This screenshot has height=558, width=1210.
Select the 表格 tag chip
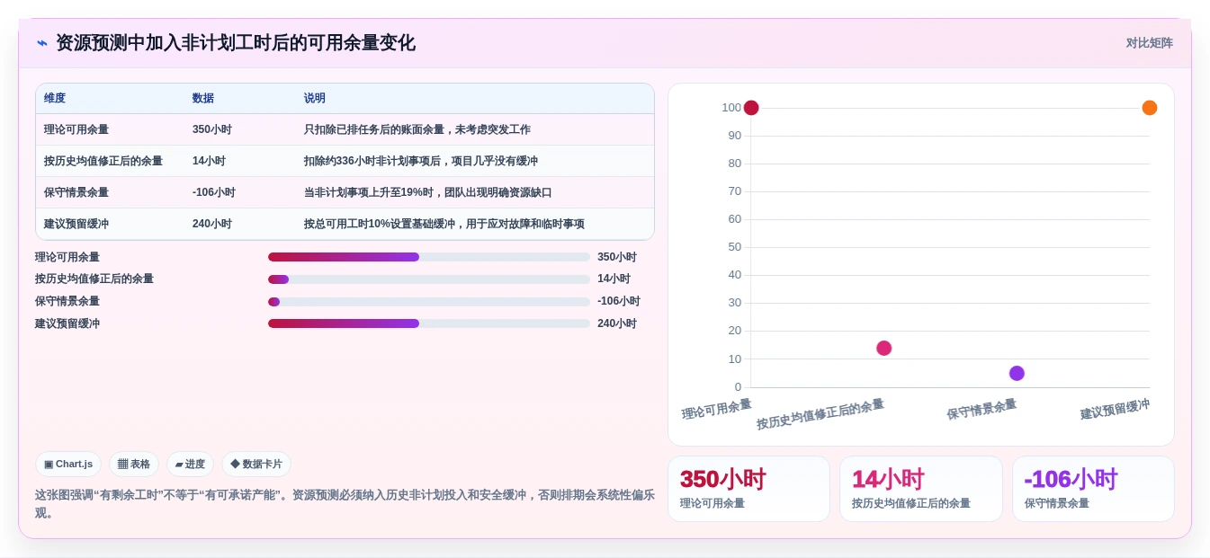[134, 465]
